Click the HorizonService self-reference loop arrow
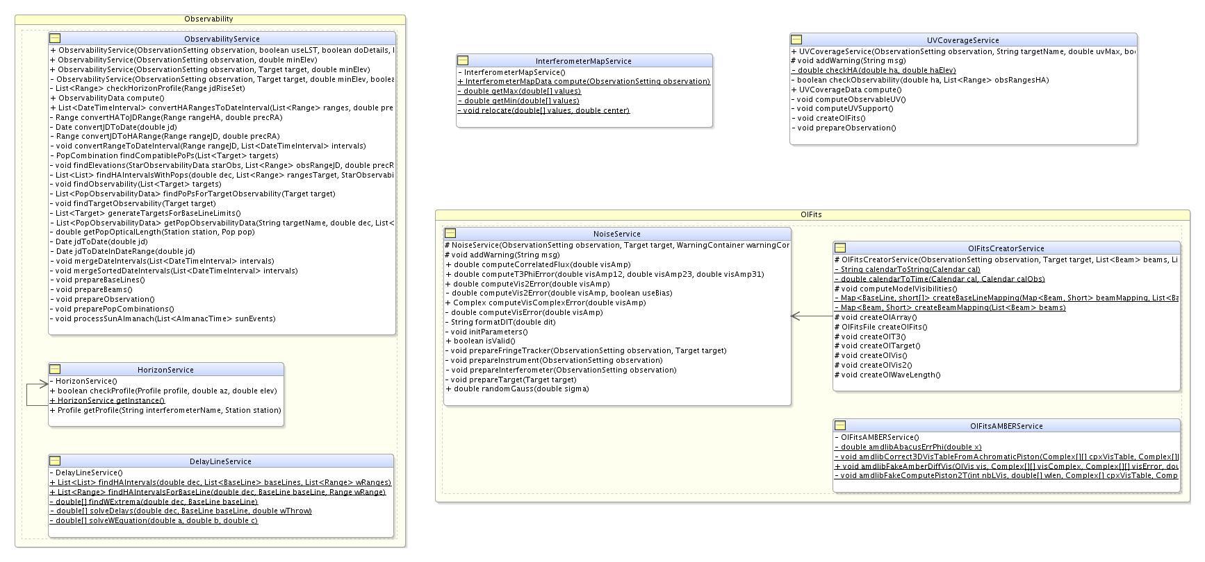This screenshot has height=562, width=1205. pos(28,393)
